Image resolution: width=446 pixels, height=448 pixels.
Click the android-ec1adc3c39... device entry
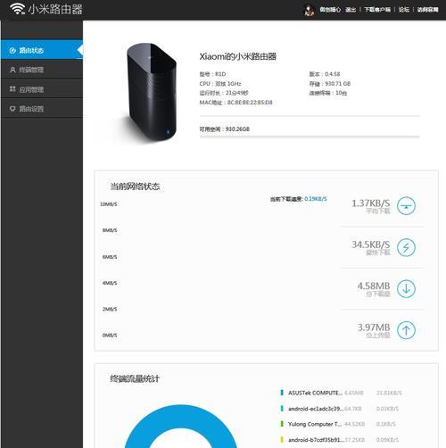316,409
